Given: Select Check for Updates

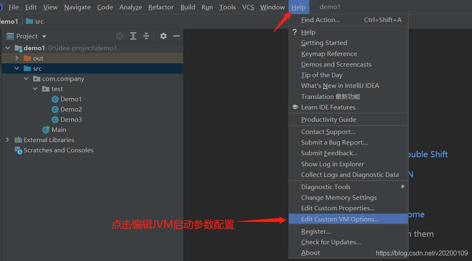Looking at the screenshot, I should (348, 242).
